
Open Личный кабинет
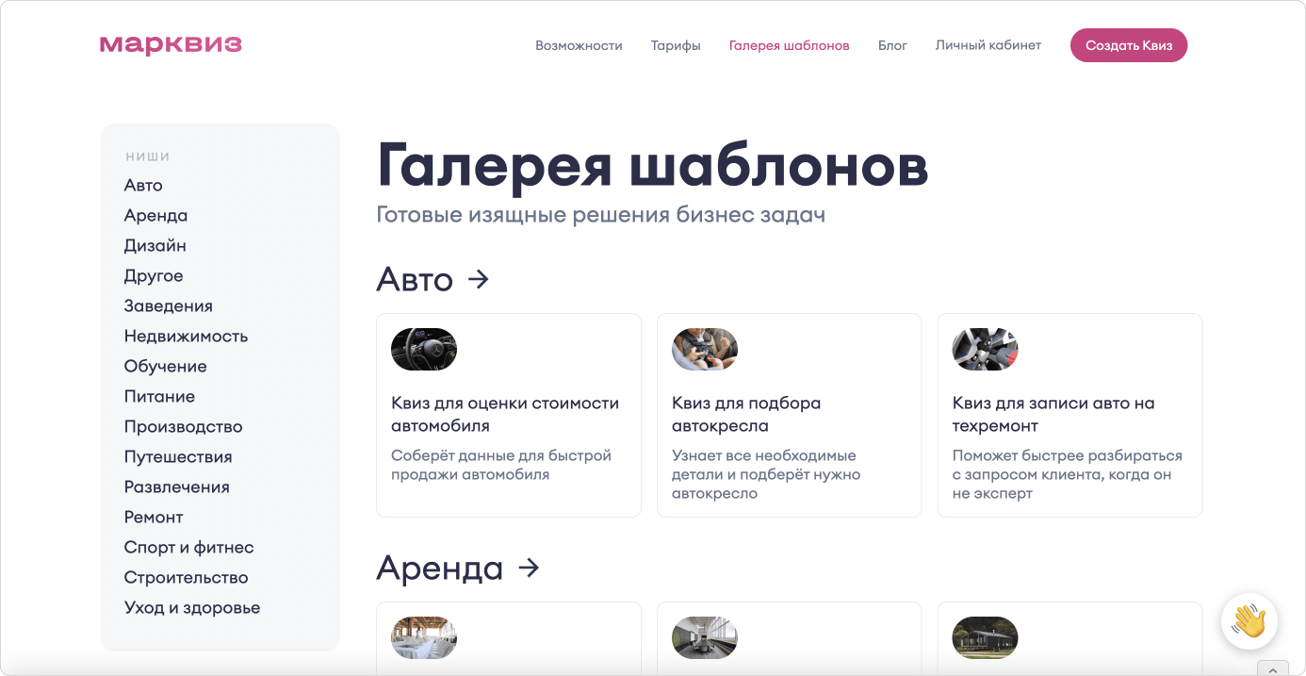pos(988,45)
